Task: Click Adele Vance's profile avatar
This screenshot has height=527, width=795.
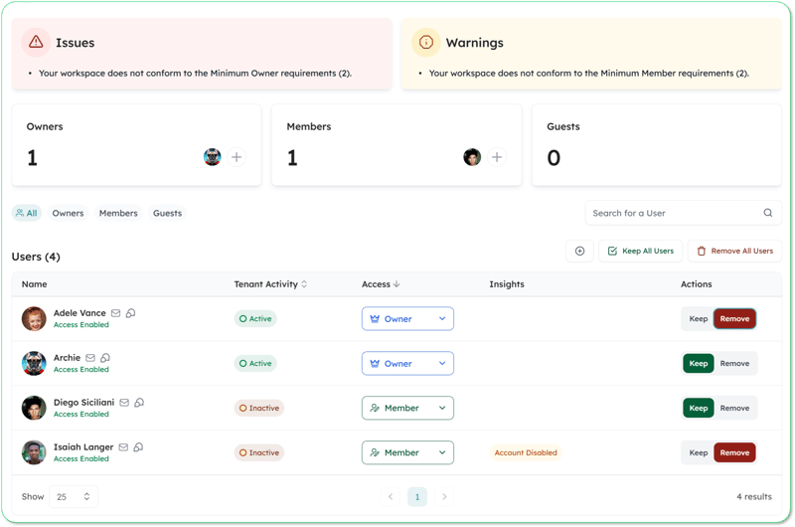Action: point(34,318)
